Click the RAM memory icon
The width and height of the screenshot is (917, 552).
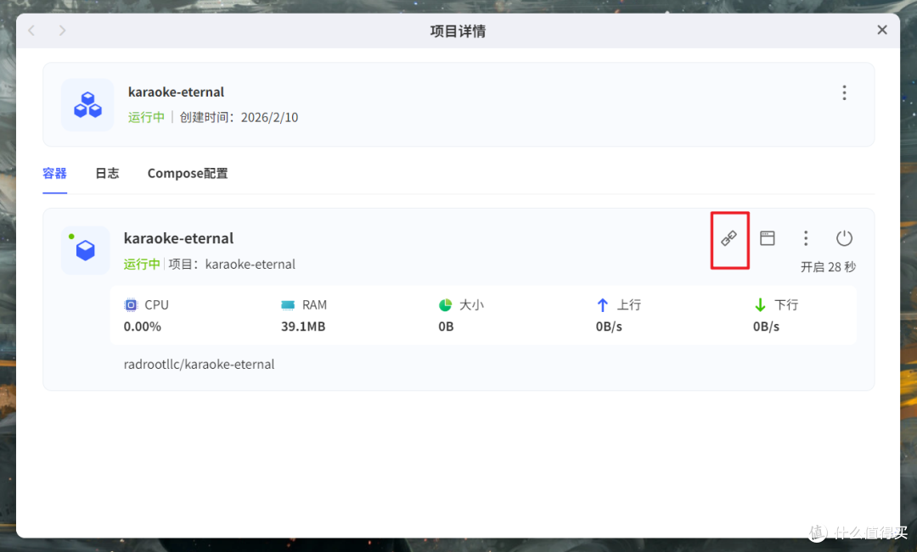288,305
